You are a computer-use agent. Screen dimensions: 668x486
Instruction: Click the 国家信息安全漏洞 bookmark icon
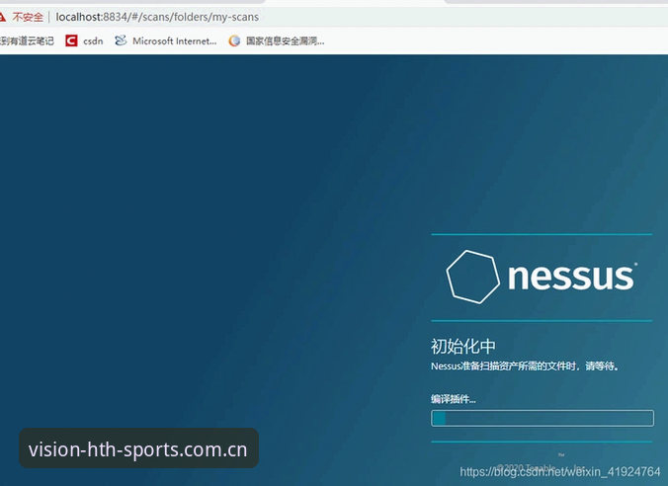click(x=234, y=40)
